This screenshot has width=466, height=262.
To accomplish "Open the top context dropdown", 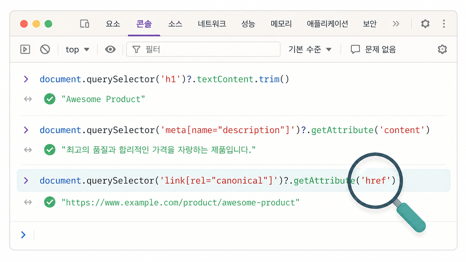I will point(77,50).
